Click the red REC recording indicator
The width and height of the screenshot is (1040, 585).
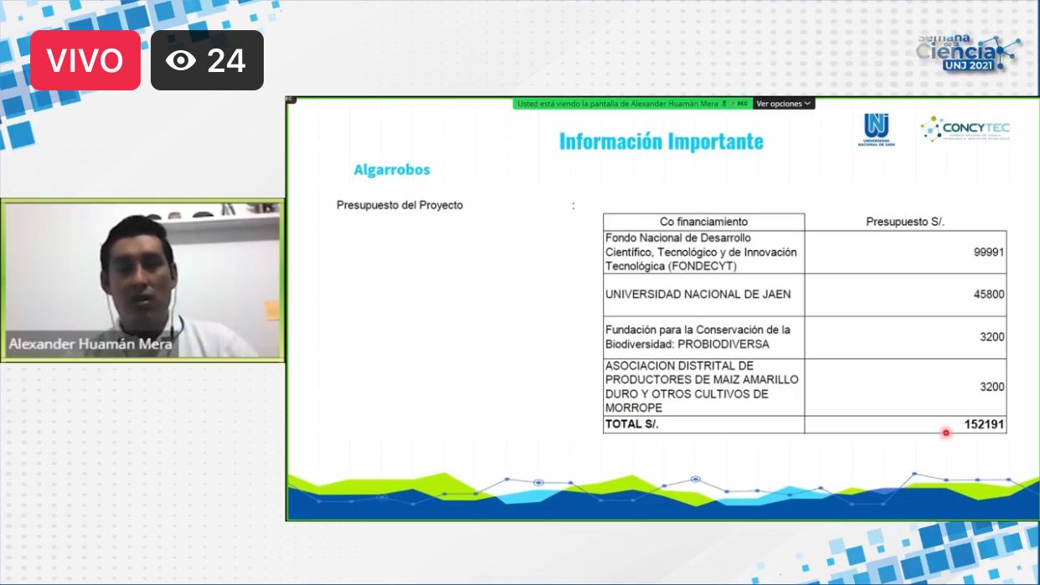[739, 104]
